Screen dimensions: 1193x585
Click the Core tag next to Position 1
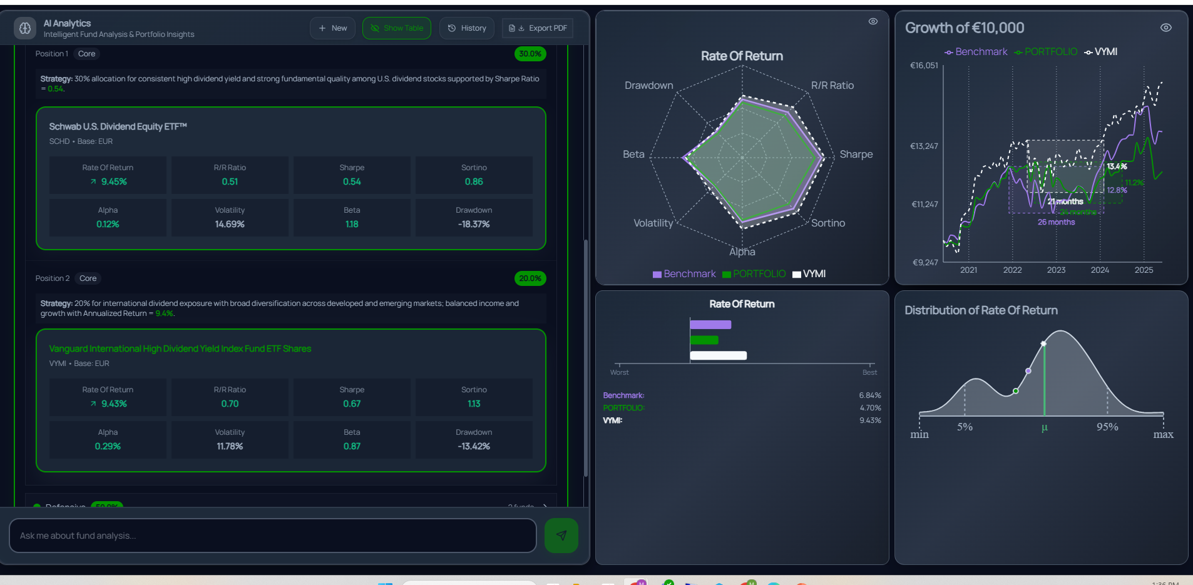87,54
